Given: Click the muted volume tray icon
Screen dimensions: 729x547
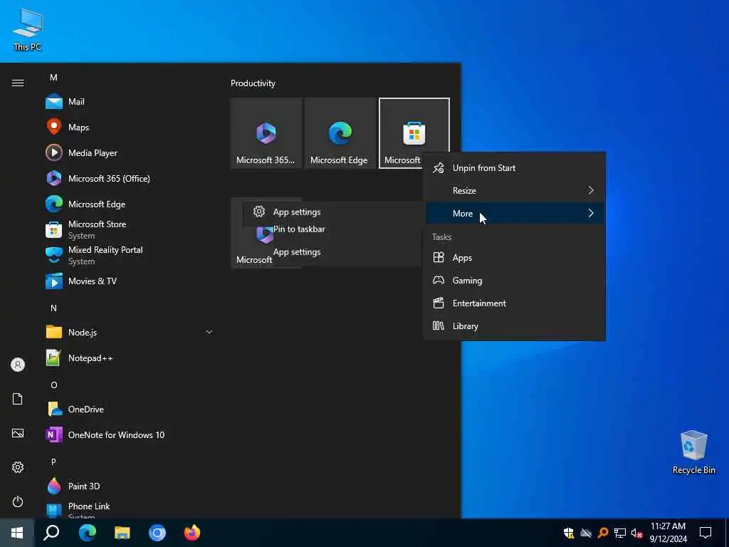Looking at the screenshot, I should (x=636, y=533).
